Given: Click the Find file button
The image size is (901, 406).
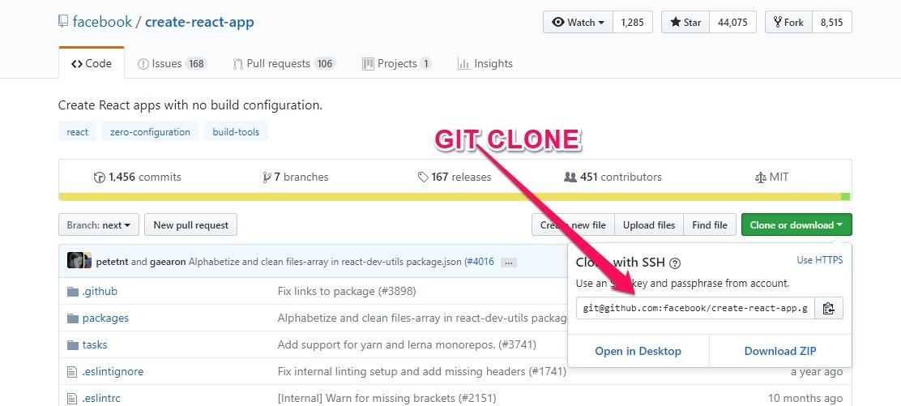Looking at the screenshot, I should (710, 225).
